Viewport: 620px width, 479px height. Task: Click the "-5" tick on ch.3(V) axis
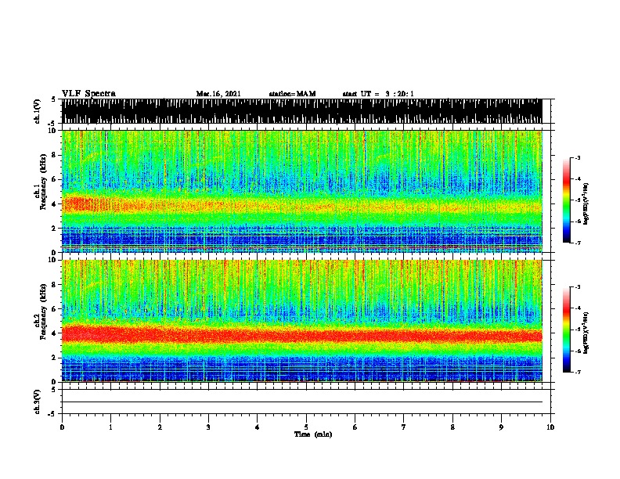pyautogui.click(x=52, y=414)
